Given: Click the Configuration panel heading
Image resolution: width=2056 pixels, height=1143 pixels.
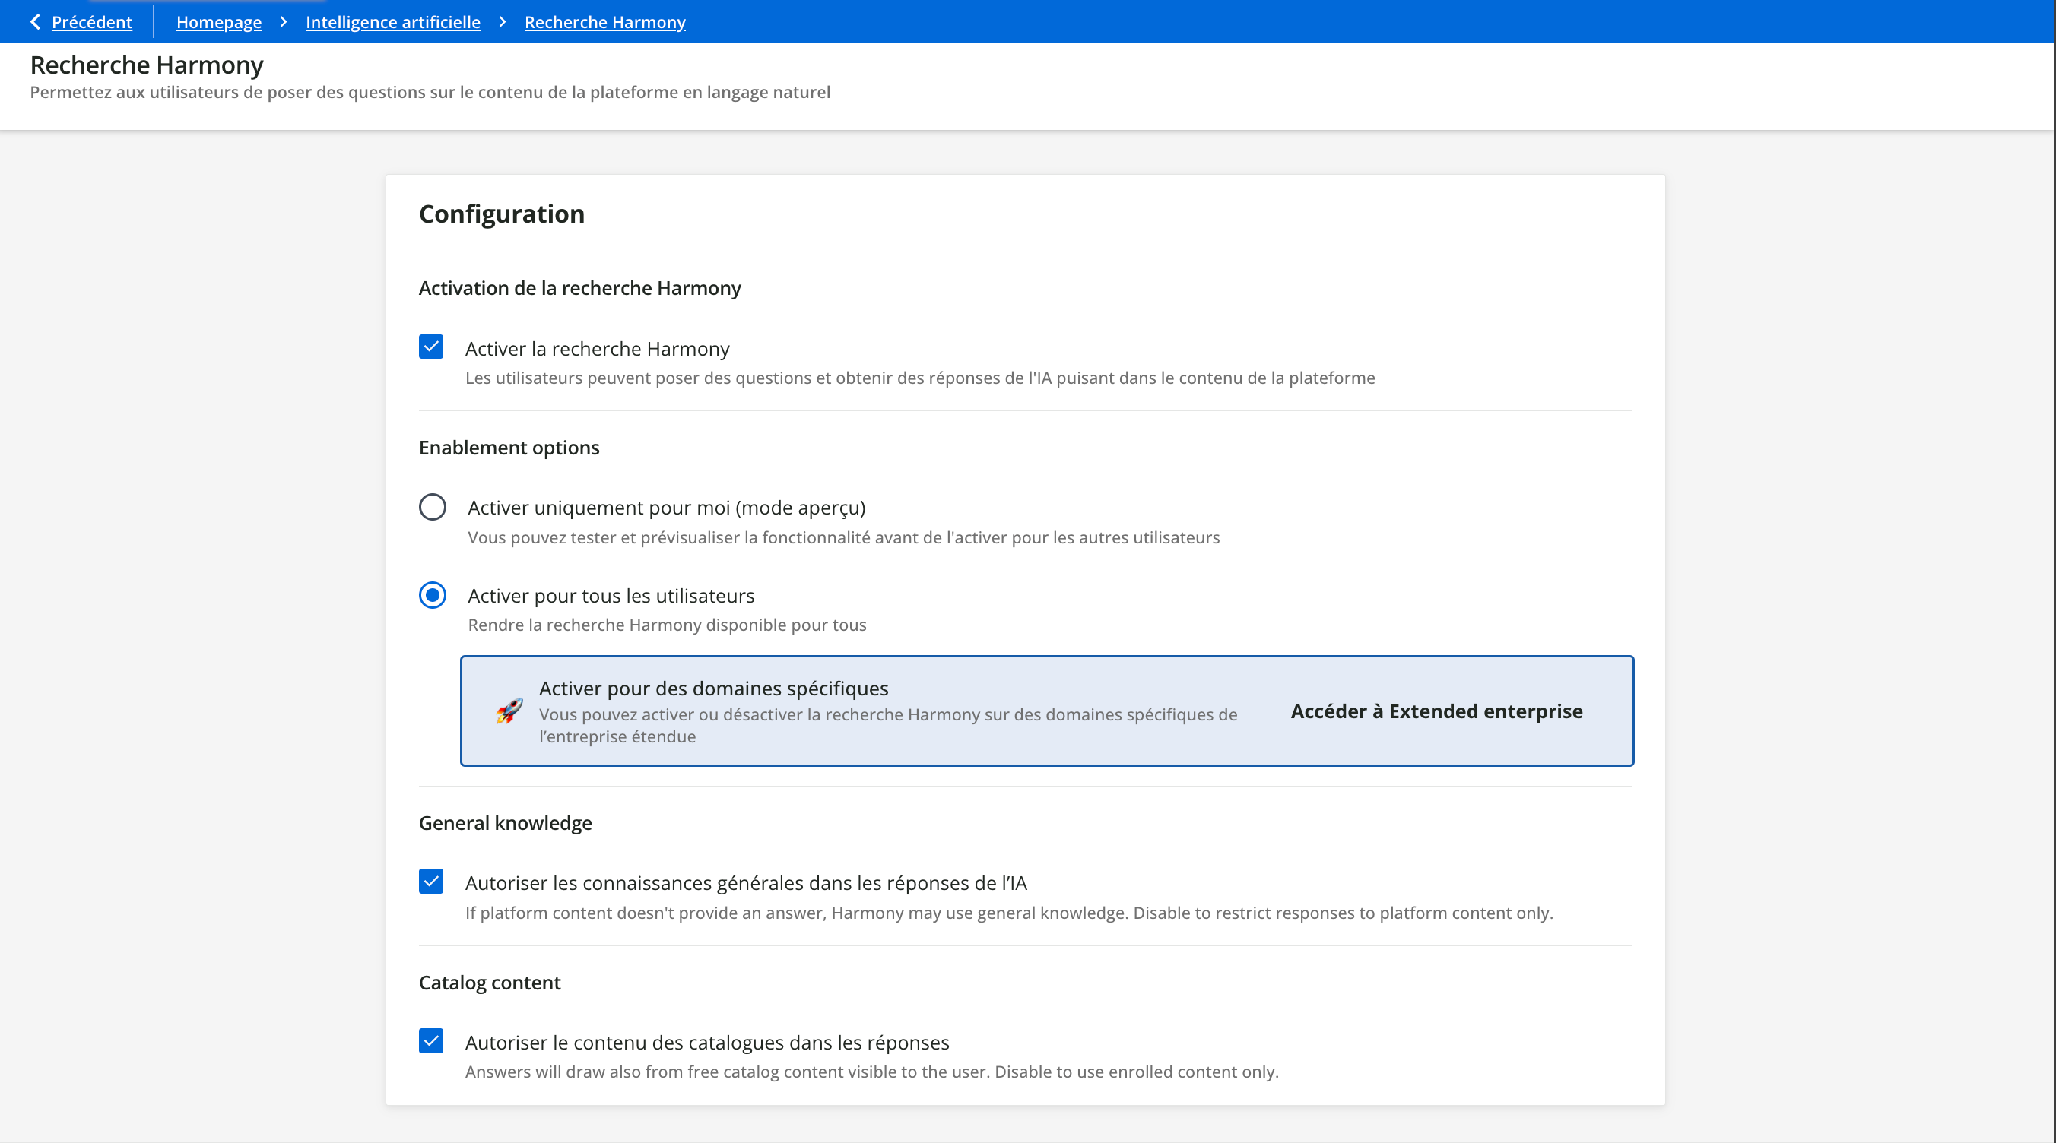Looking at the screenshot, I should (501, 214).
